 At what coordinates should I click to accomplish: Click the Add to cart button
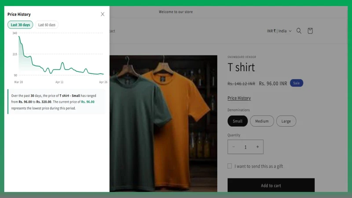point(271,185)
